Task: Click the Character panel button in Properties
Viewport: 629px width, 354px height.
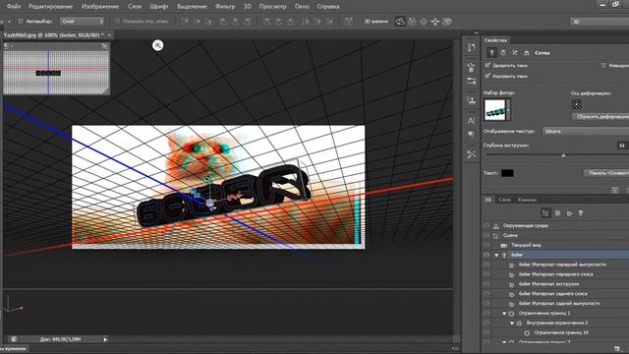Action: (x=606, y=173)
